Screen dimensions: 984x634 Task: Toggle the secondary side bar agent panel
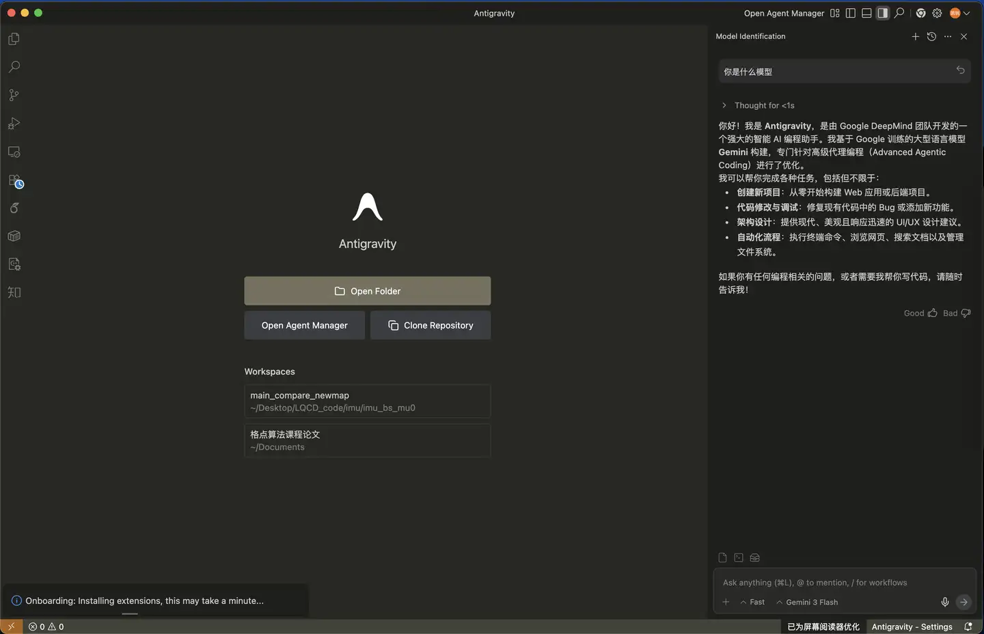(x=883, y=13)
